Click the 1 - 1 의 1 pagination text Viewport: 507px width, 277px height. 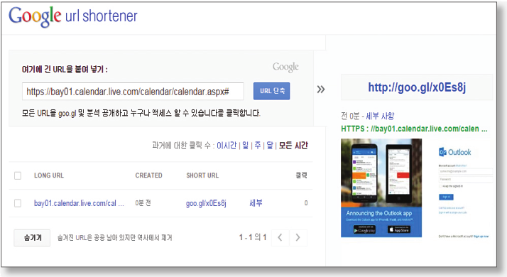[x=253, y=237]
